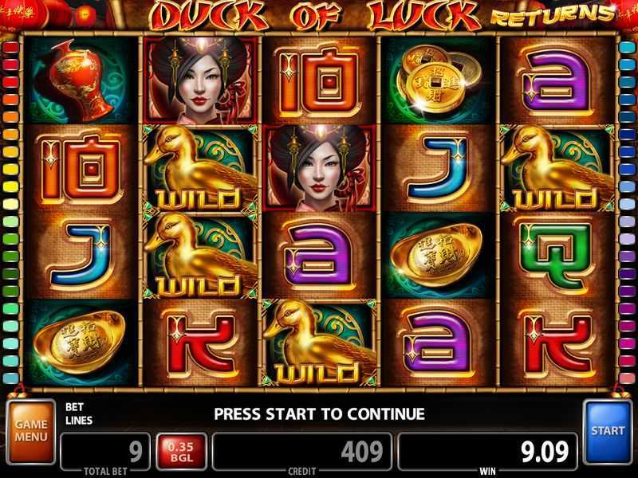Click the orange 10 symbol on third reel top
This screenshot has width=638, height=478.
pos(320,80)
